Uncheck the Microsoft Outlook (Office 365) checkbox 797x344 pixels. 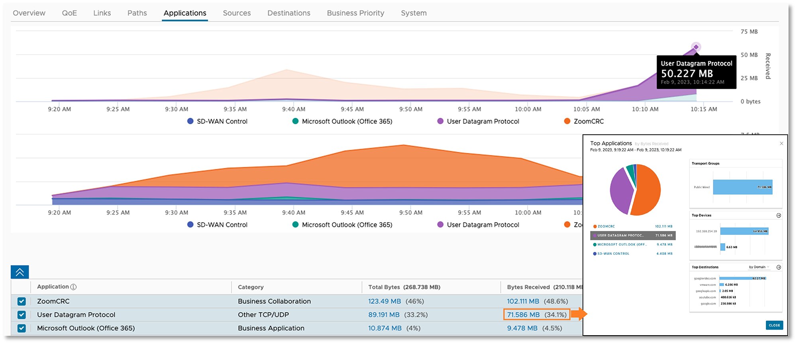[x=22, y=328]
